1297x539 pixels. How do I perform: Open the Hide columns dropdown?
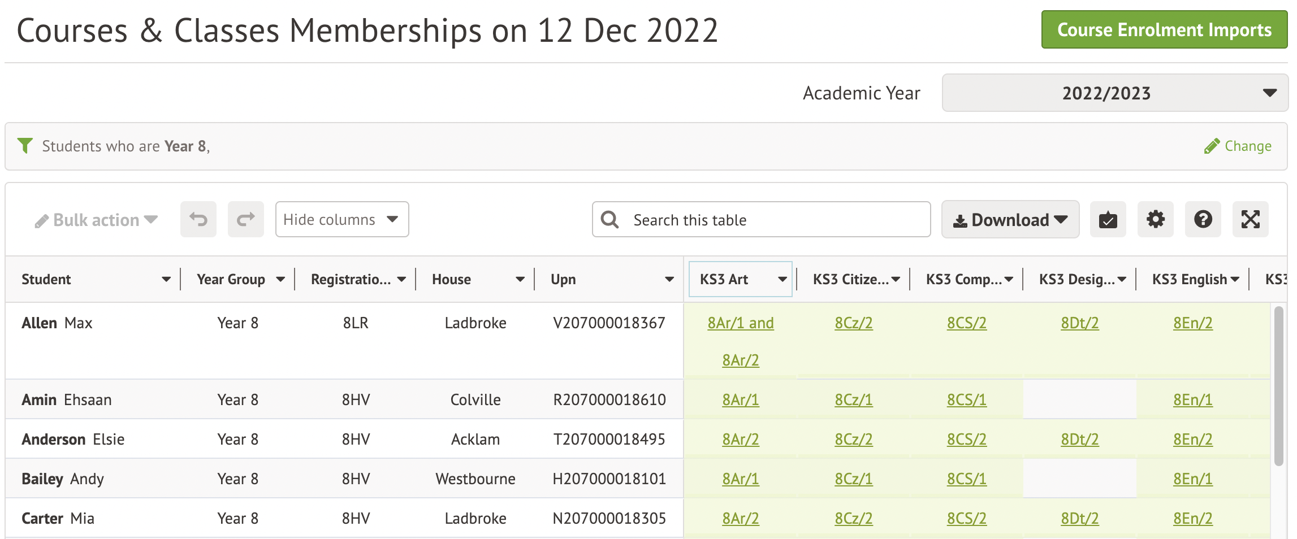[x=341, y=219]
